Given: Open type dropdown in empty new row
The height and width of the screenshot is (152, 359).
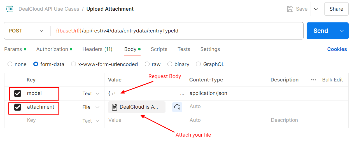Looking at the screenshot, I should [x=91, y=121].
